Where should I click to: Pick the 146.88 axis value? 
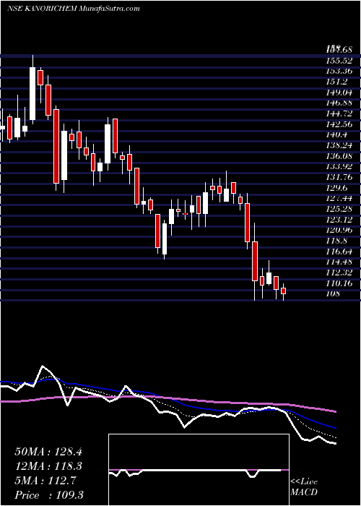[339, 103]
